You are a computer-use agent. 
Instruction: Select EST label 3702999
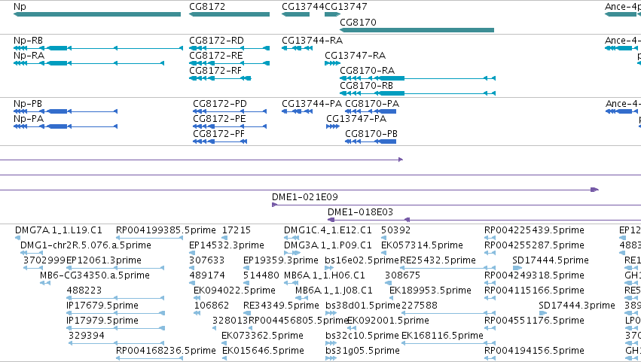click(x=44, y=260)
